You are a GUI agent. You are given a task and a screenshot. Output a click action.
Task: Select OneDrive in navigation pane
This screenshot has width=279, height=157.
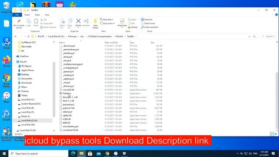pos(24,56)
